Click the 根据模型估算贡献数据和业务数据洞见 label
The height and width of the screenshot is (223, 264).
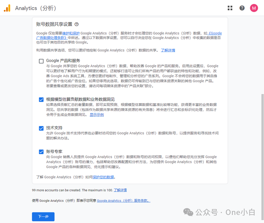(x=80, y=99)
